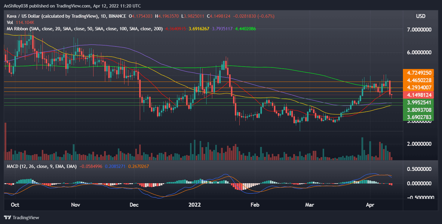Screen dimensions: 442x224
Task: Select the USD price scale label
Action: (x=420, y=16)
